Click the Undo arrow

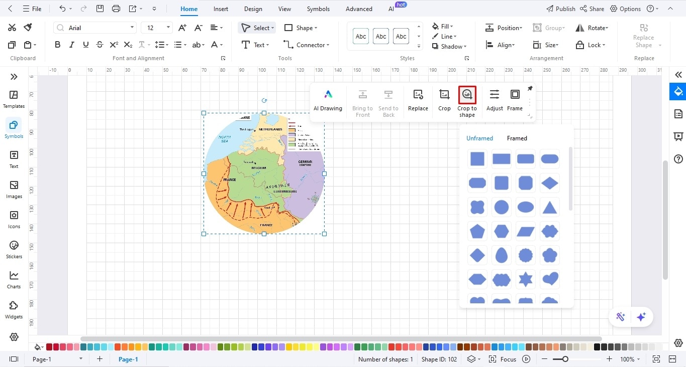pos(62,9)
